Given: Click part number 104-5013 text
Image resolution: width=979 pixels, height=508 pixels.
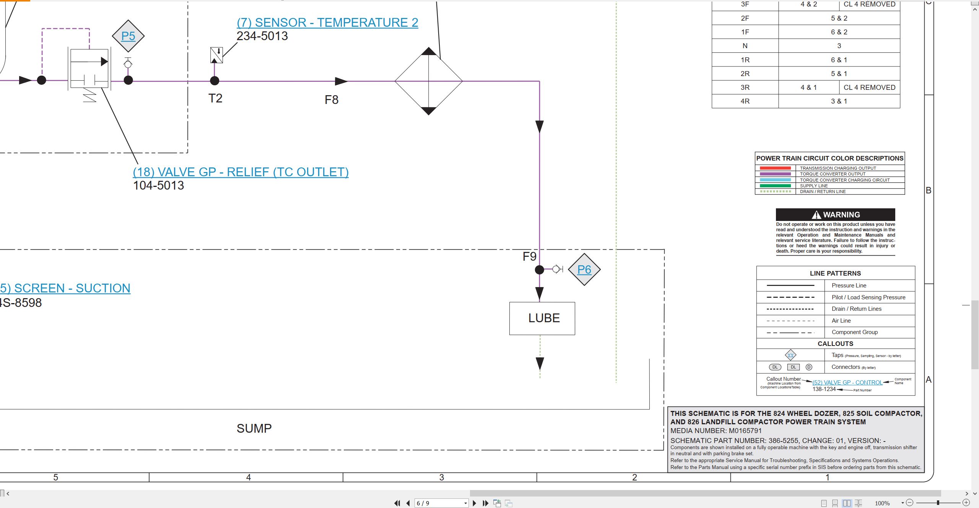Looking at the screenshot, I should tap(158, 185).
